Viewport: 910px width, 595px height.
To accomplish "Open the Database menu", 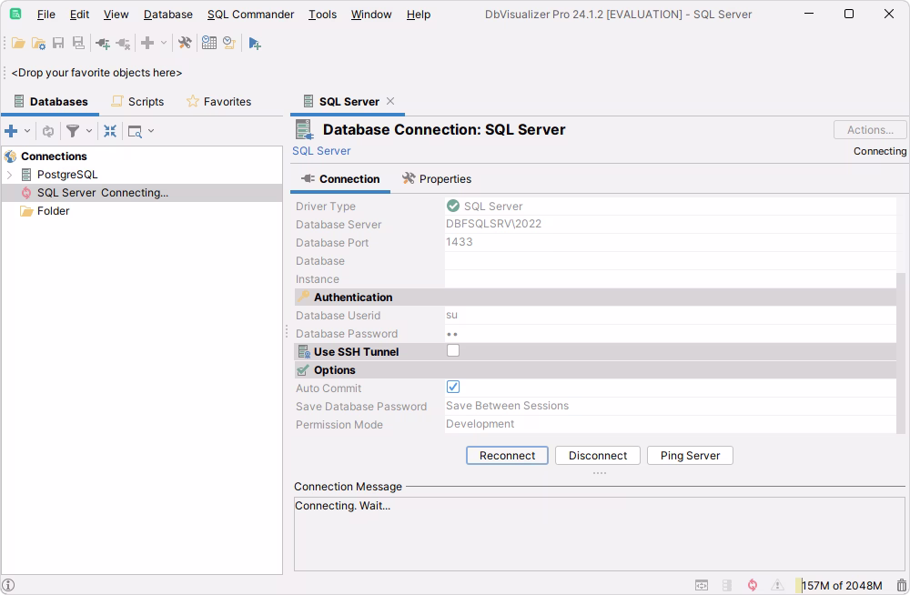I will point(168,15).
